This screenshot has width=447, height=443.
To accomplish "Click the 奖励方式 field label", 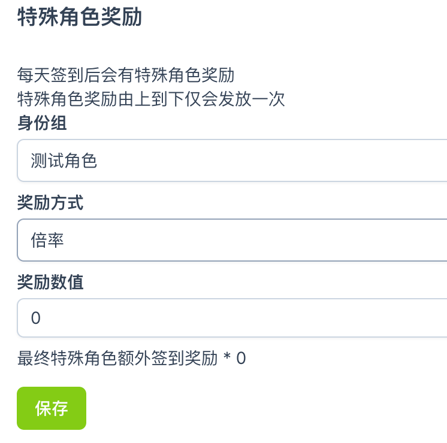I will [x=50, y=203].
